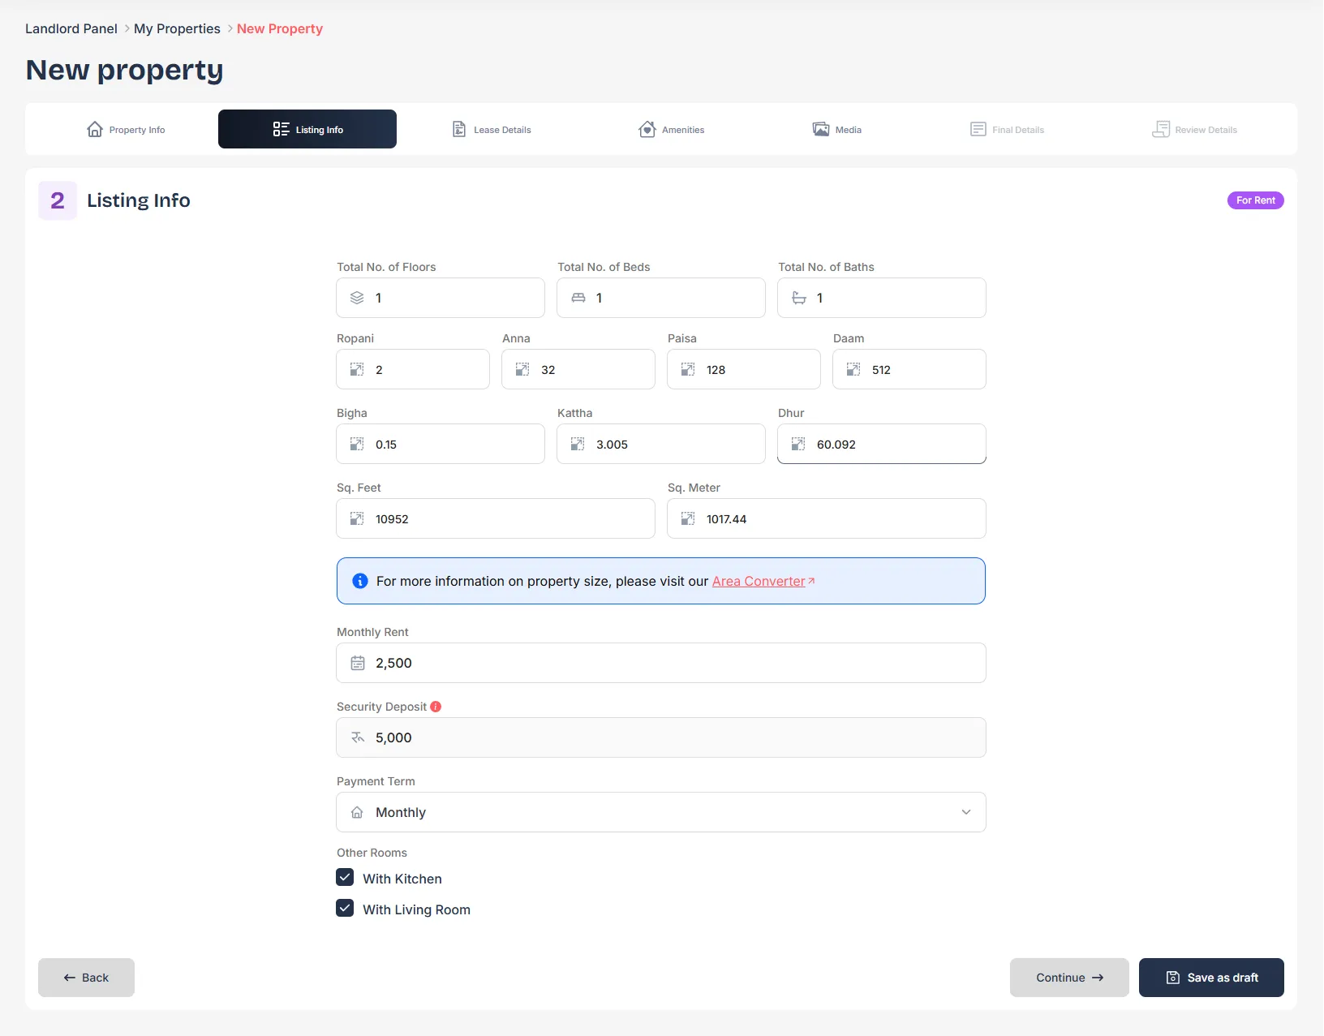This screenshot has height=1036, width=1324.
Task: Click the bed icon in Beds field
Action: (578, 298)
